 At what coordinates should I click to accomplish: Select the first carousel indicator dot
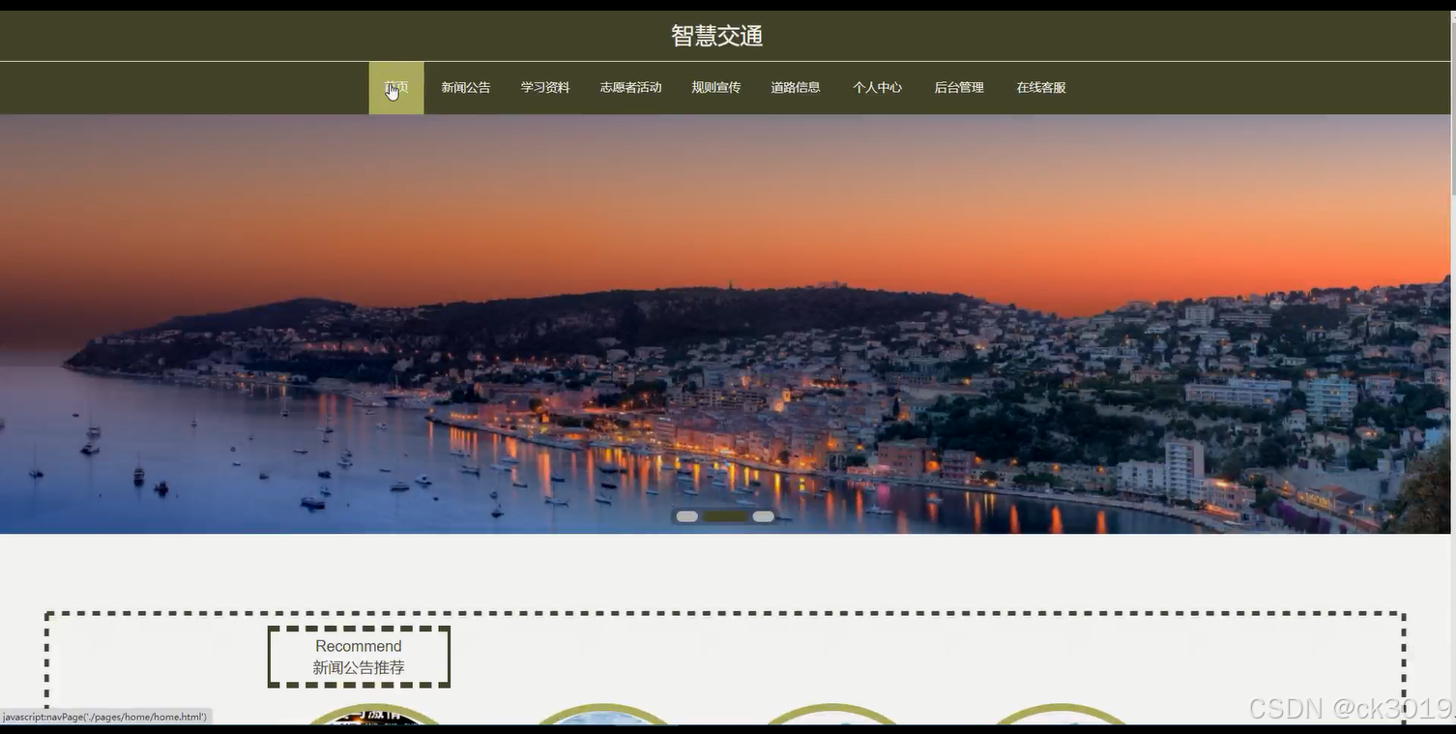pyautogui.click(x=687, y=516)
